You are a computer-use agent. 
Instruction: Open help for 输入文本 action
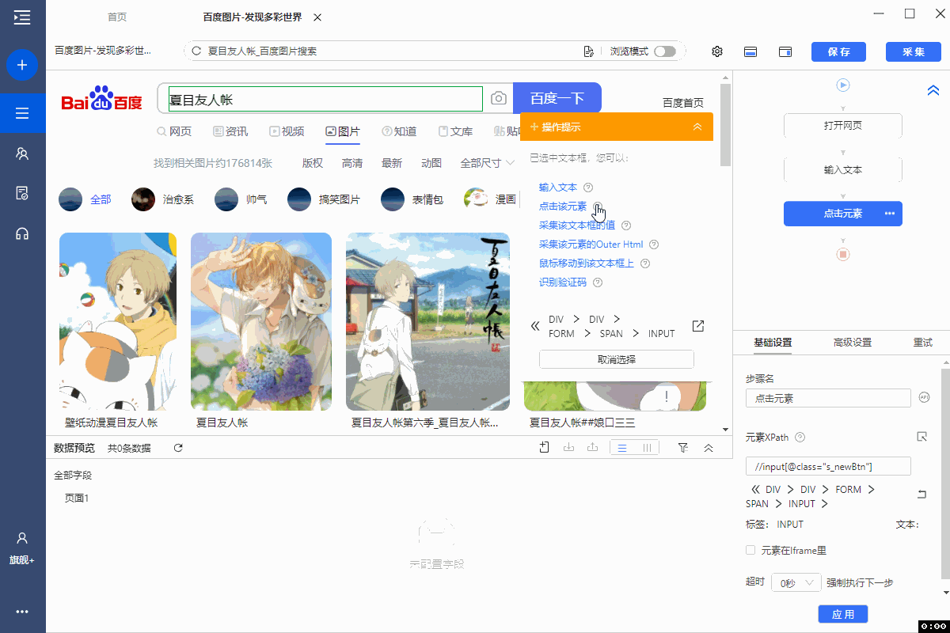[x=587, y=188]
